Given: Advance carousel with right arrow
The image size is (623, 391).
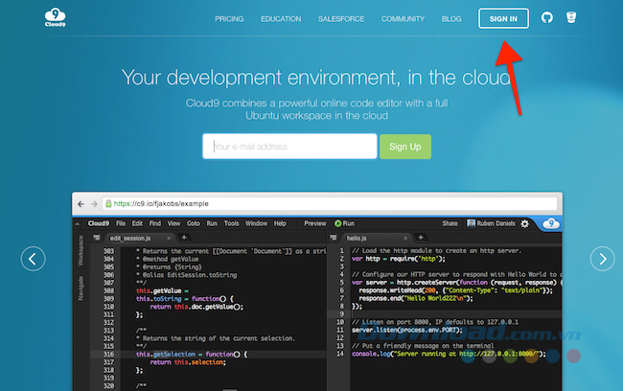Looking at the screenshot, I should point(602,259).
